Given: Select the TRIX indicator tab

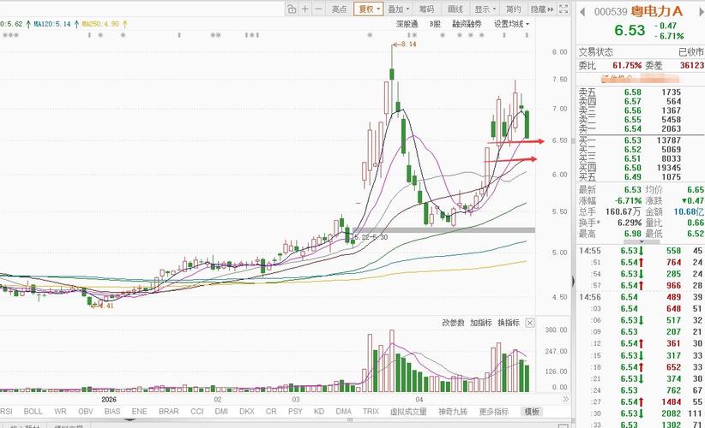Looking at the screenshot, I should (x=371, y=412).
